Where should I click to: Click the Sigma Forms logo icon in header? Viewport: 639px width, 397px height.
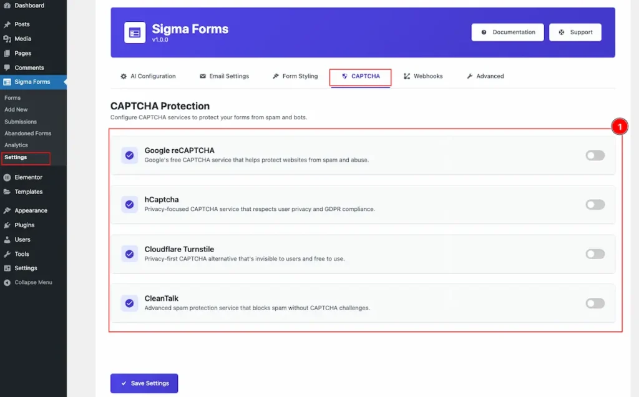[135, 32]
